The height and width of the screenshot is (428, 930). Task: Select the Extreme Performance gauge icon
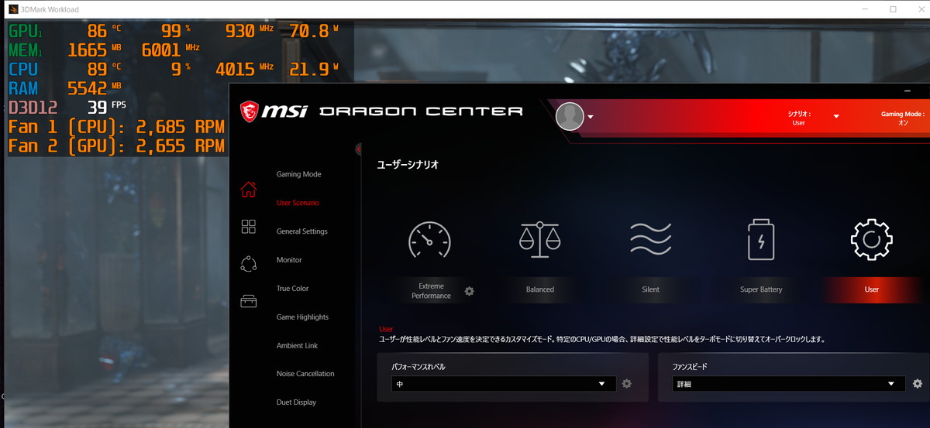(x=429, y=240)
